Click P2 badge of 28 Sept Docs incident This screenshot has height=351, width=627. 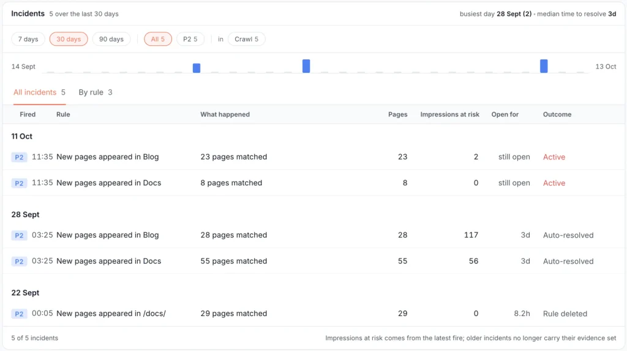point(19,262)
